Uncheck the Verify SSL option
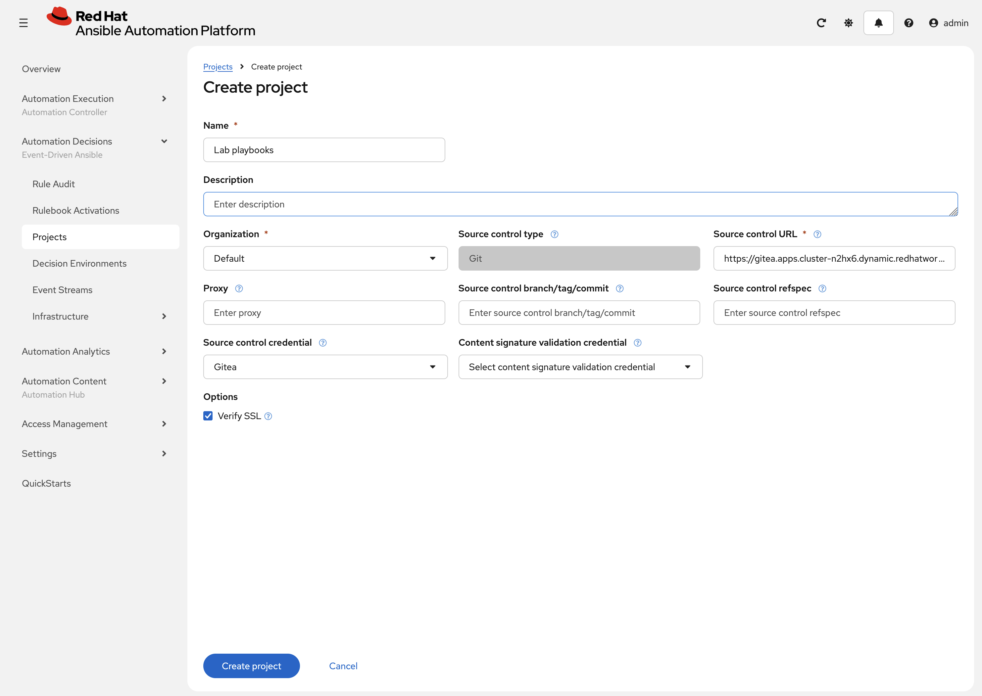982x696 pixels. tap(208, 416)
